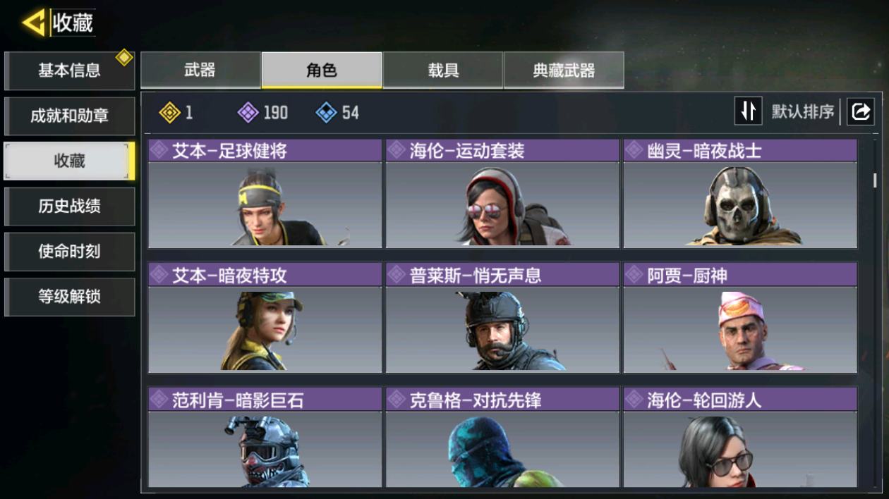889x499 pixels.
Task: Click the rarity diamond beside 幽灵-暗夜战士
Action: coord(634,150)
